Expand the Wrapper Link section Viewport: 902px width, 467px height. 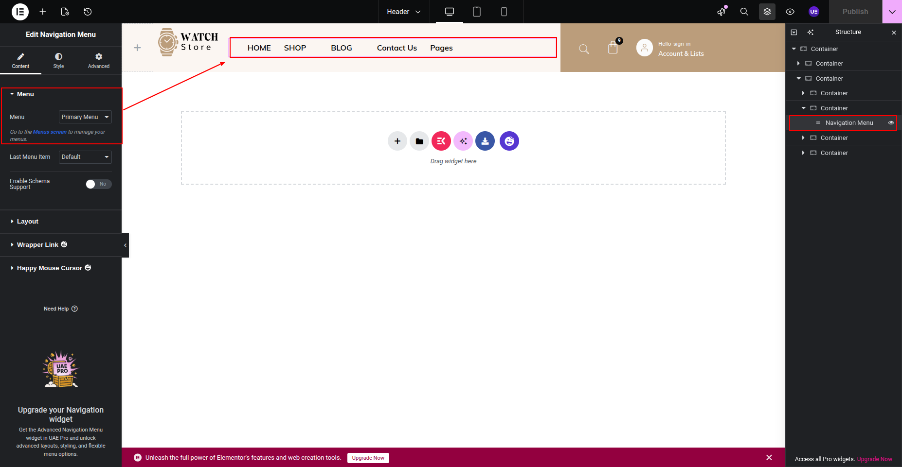tap(37, 245)
